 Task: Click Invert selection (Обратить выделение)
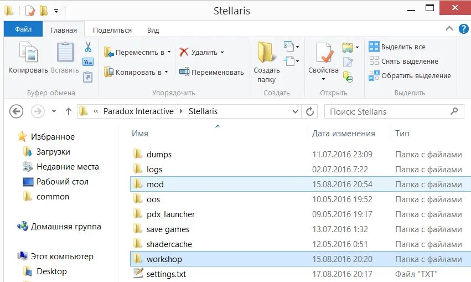click(x=410, y=75)
